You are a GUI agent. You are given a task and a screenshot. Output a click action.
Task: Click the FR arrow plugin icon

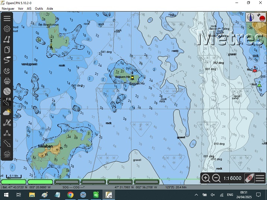[x=7, y=102]
